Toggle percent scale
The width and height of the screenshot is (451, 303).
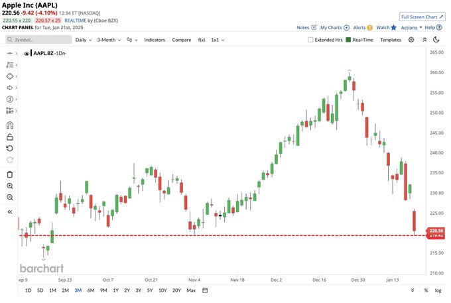point(426,290)
